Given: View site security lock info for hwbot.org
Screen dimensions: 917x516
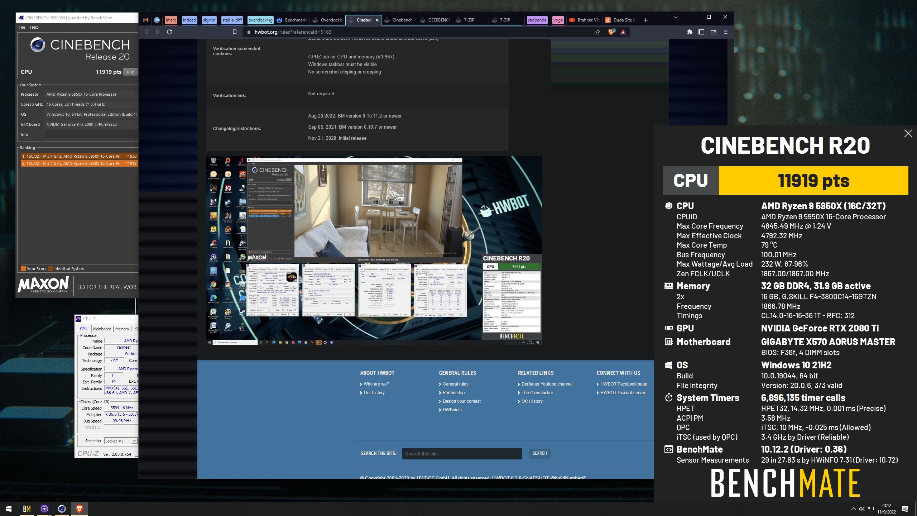Looking at the screenshot, I should (x=249, y=32).
